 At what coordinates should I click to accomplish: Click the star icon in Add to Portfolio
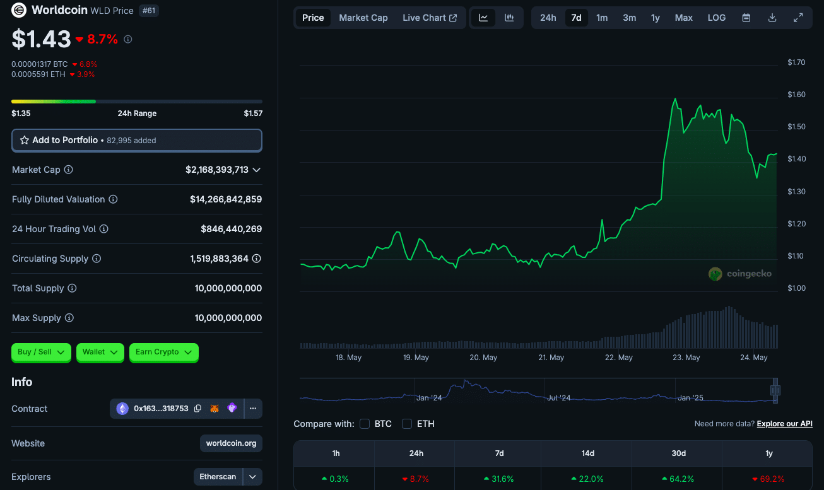pos(25,140)
